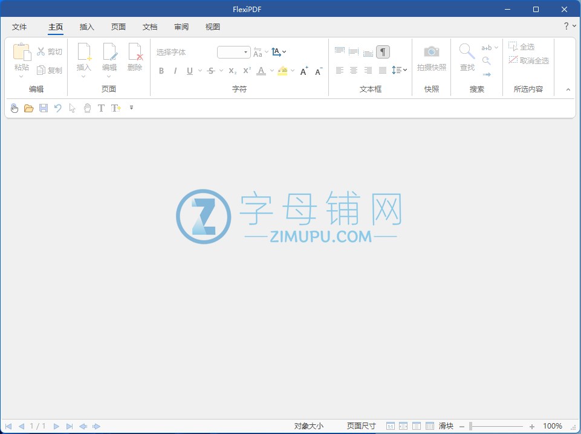Viewport: 581px width, 434px height.
Task: Click the dotted arrow icon in Search group
Action: coord(487,74)
